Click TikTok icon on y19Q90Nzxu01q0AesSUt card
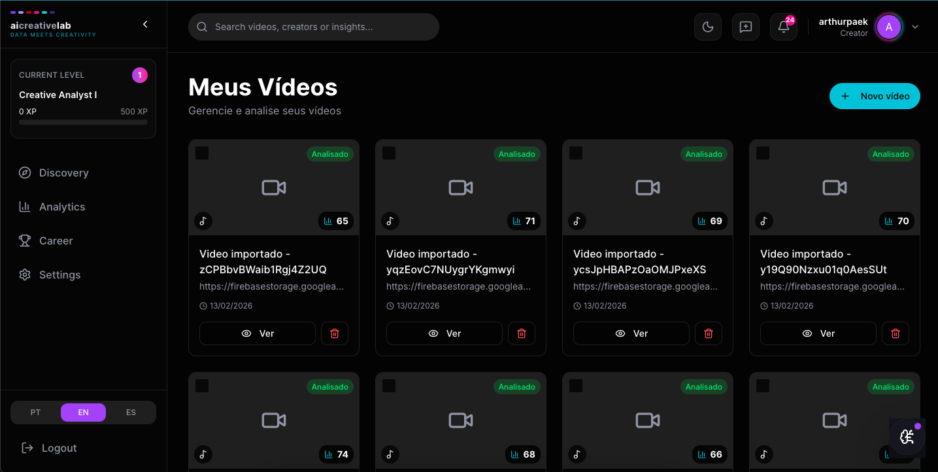This screenshot has width=938, height=472. 764,221
